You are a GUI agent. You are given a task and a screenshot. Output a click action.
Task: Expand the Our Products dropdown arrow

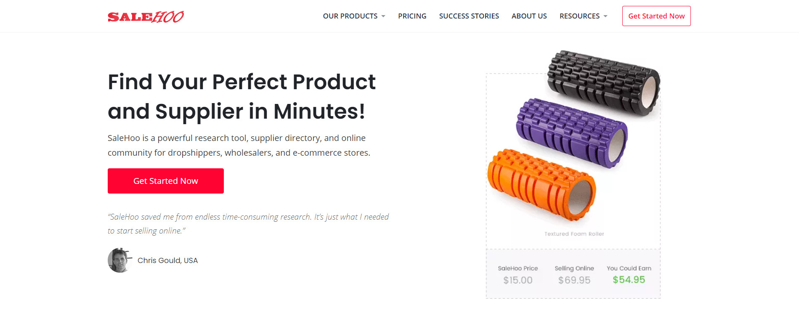pos(383,16)
